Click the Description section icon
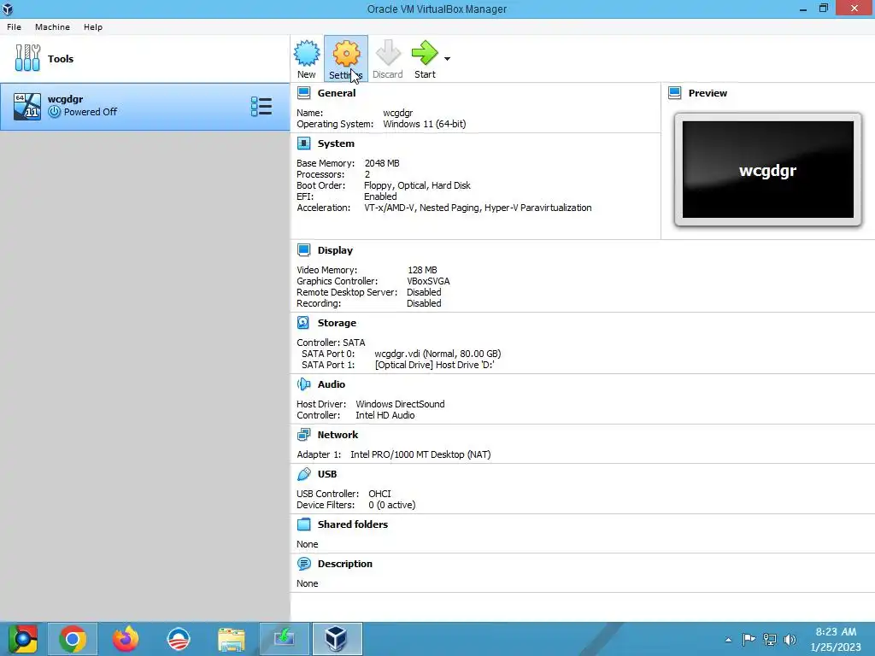 pyautogui.click(x=303, y=564)
